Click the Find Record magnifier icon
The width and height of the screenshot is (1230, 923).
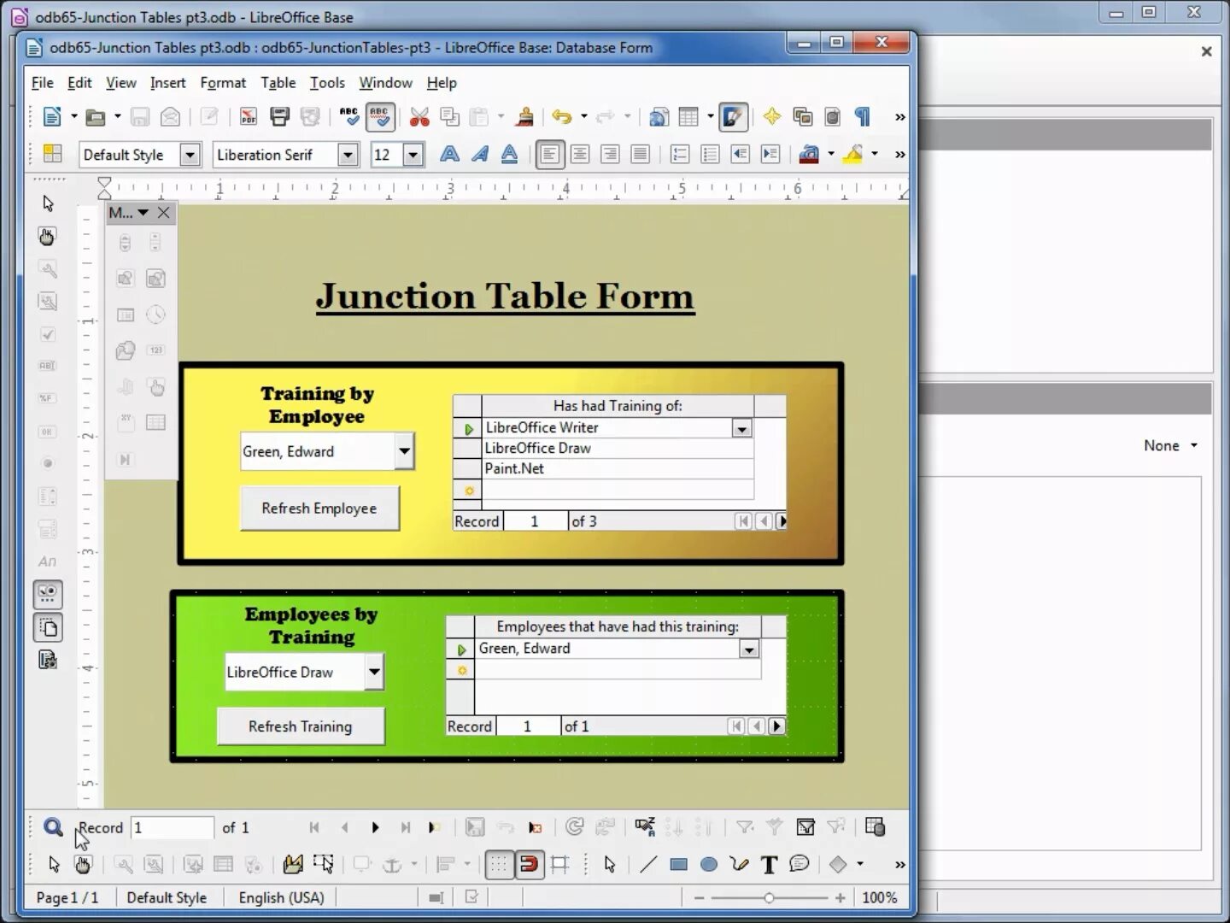(x=53, y=827)
